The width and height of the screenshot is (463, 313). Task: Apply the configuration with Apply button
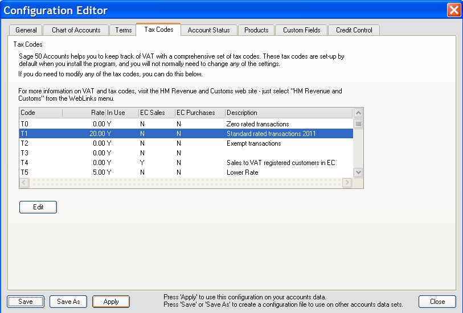point(111,302)
